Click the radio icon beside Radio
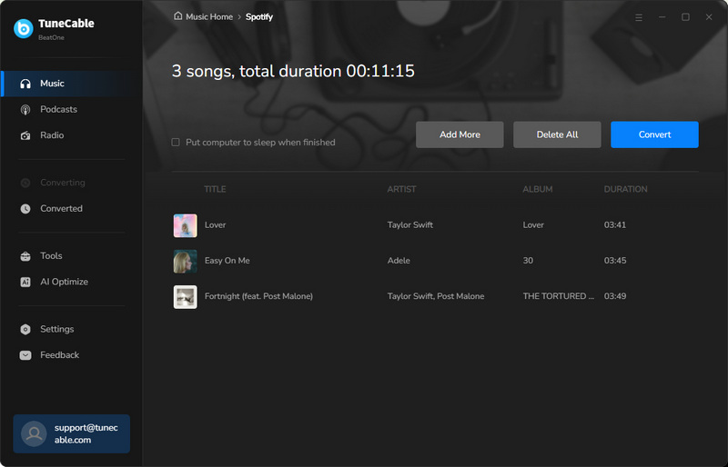Viewport: 728px width, 467px height. click(x=25, y=135)
